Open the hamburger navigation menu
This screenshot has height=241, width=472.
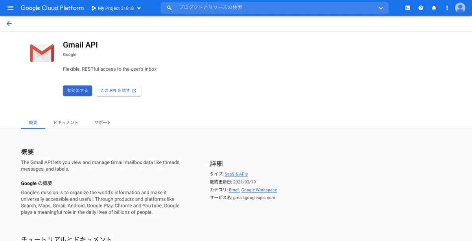tap(11, 8)
